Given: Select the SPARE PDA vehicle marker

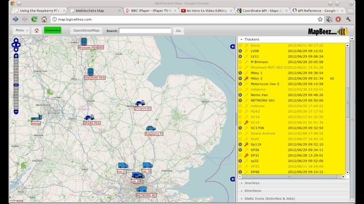Looking at the screenshot, I should (89, 117).
